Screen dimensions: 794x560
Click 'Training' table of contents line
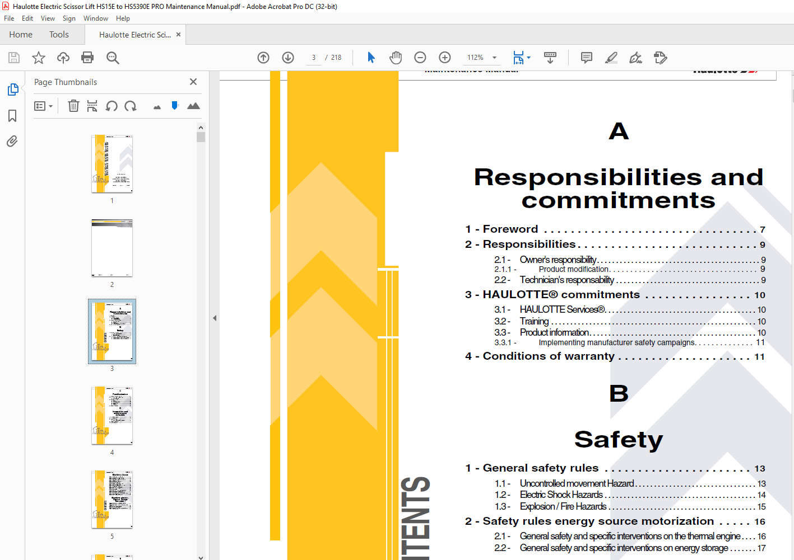point(630,321)
